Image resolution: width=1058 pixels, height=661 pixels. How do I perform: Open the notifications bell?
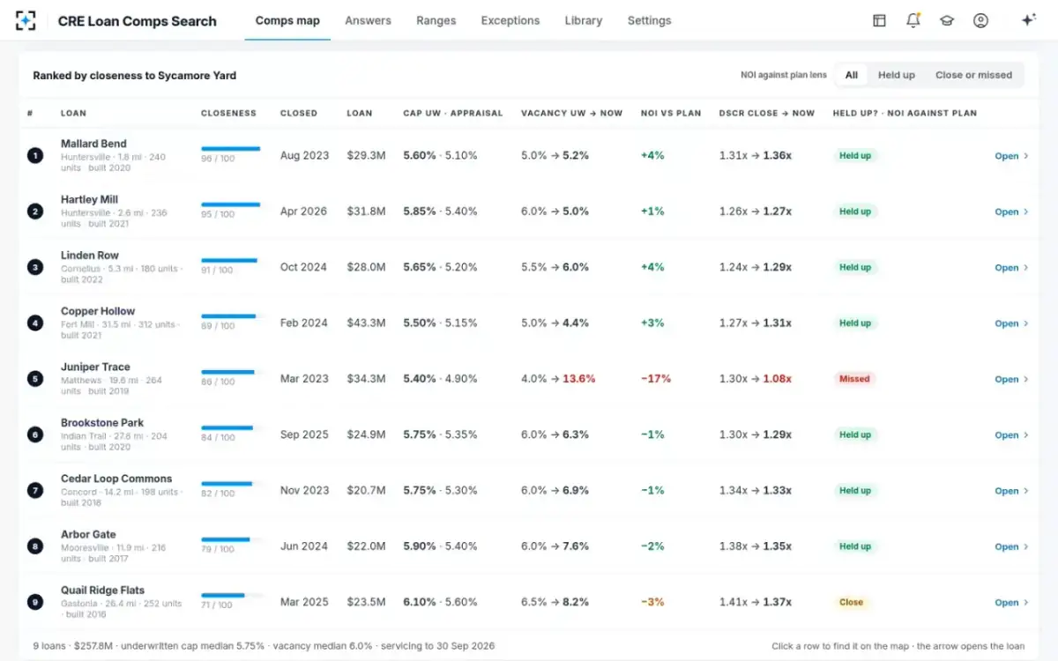(x=913, y=20)
